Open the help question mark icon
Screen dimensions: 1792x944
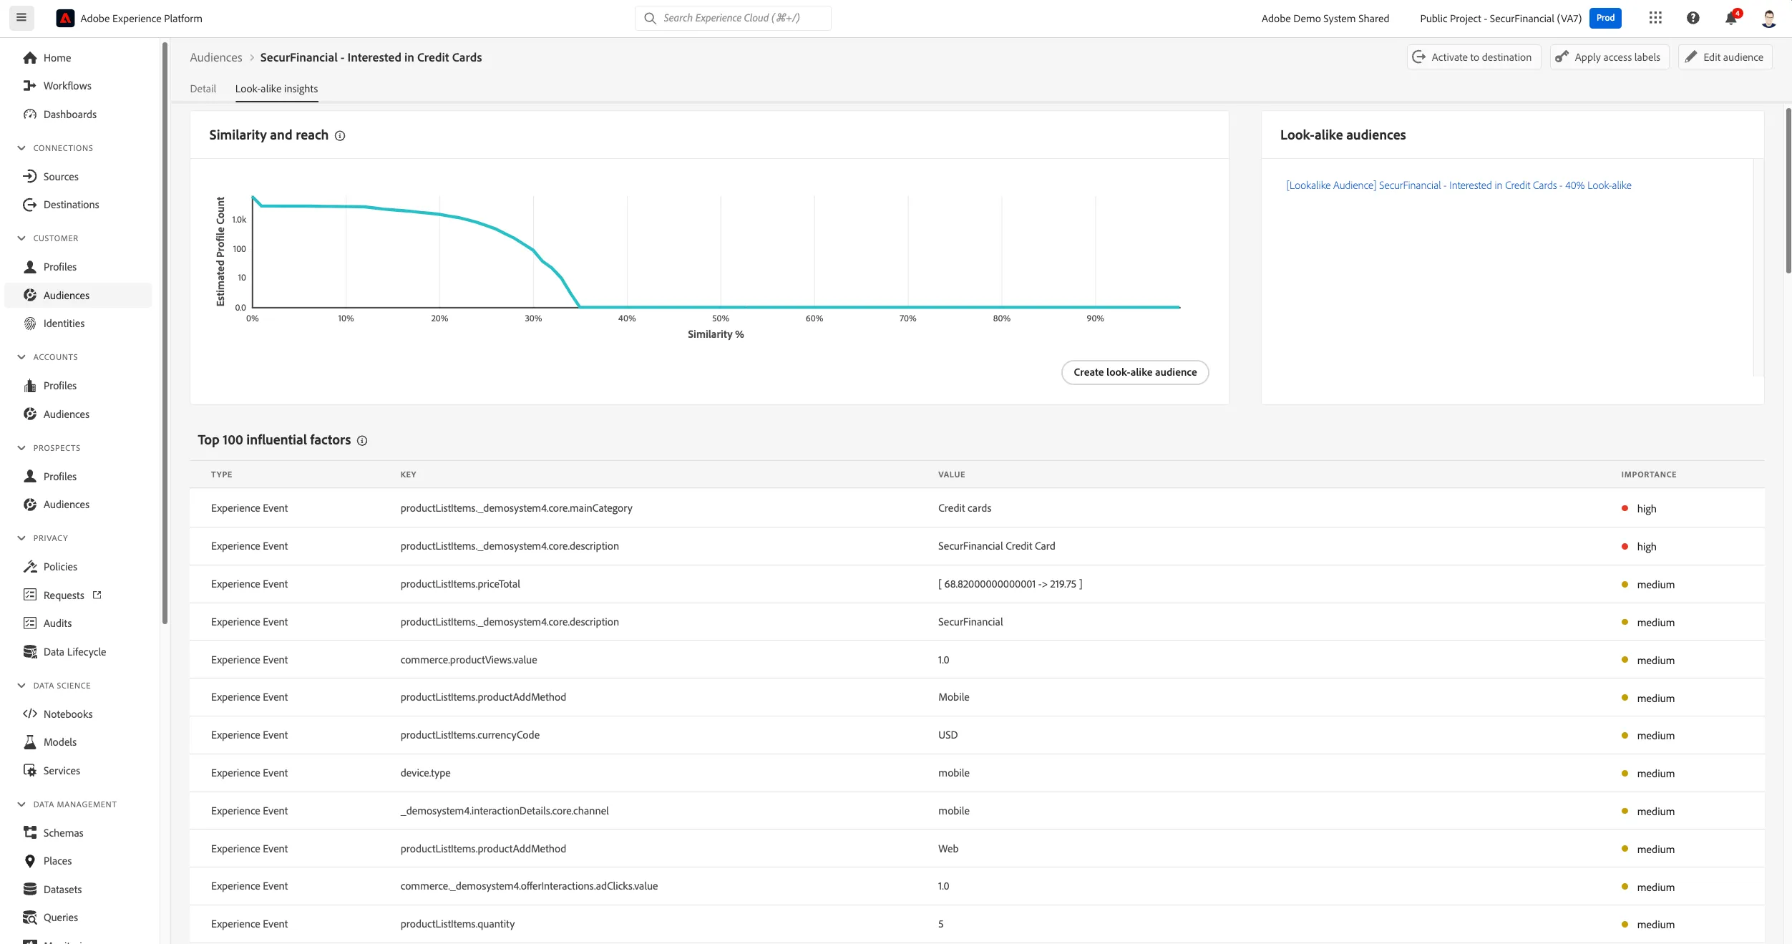(x=1693, y=18)
